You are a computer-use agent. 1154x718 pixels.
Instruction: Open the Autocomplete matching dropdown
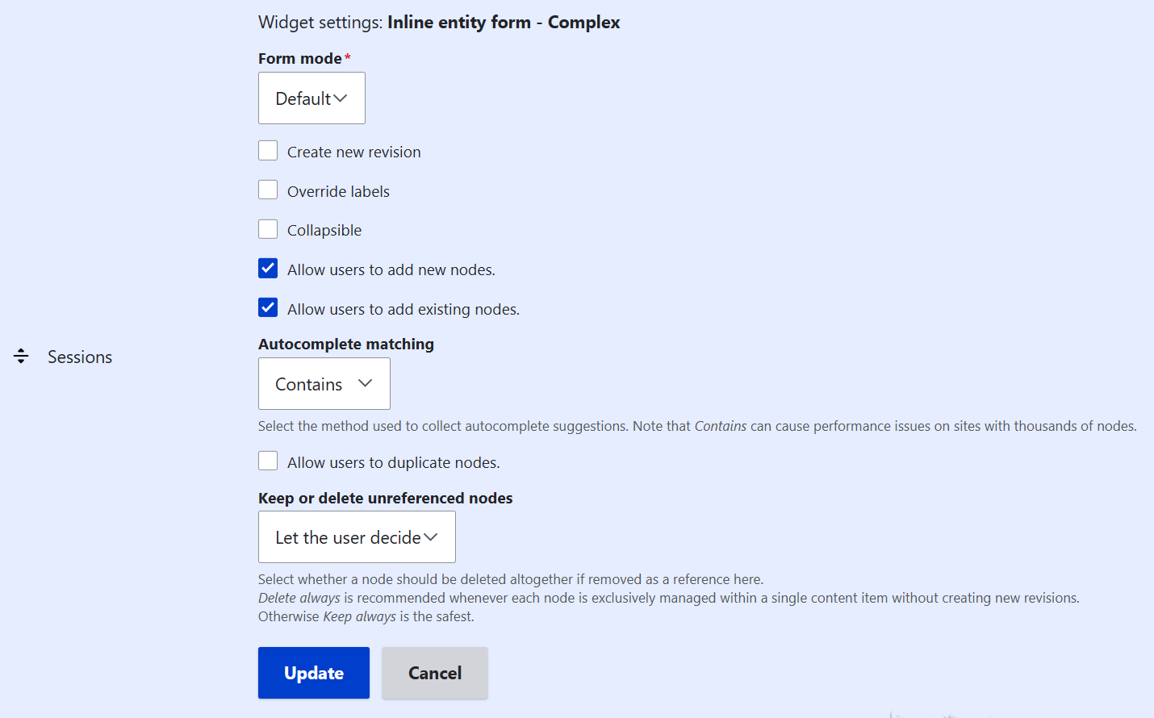coord(324,383)
